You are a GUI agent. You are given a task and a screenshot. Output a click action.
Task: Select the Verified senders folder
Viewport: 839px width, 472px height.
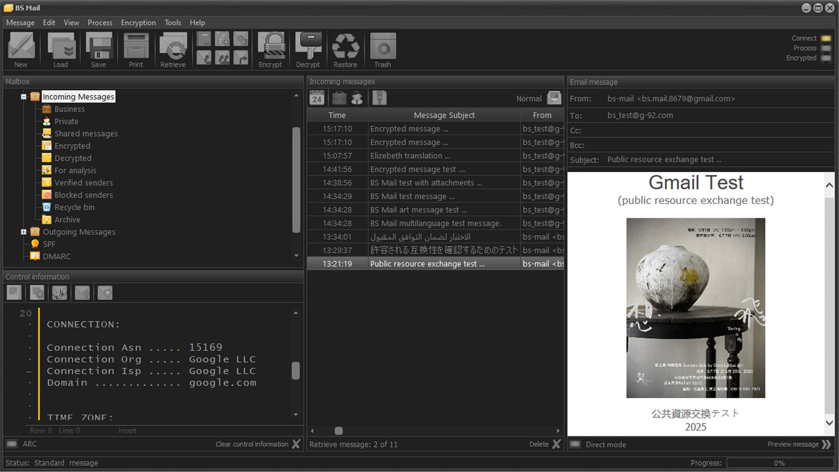84,183
